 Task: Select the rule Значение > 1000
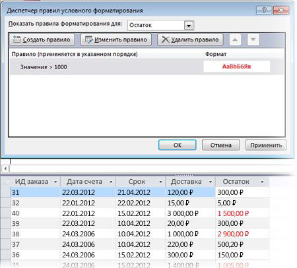pyautogui.click(x=147, y=67)
